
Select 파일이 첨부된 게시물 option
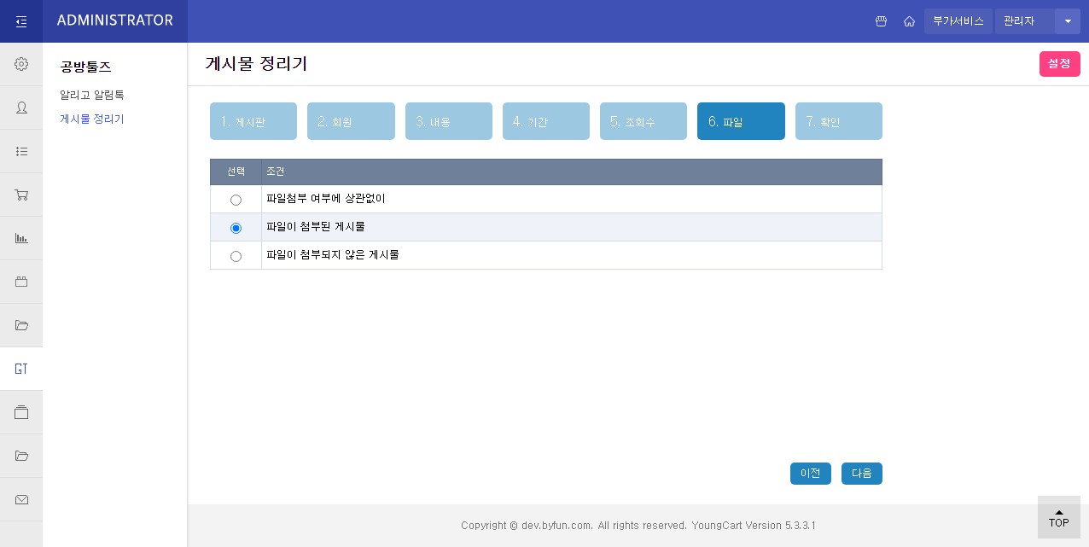click(x=236, y=228)
